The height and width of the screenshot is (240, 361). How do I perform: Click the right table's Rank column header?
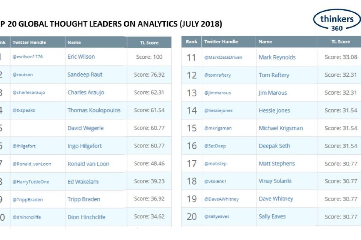click(x=191, y=41)
